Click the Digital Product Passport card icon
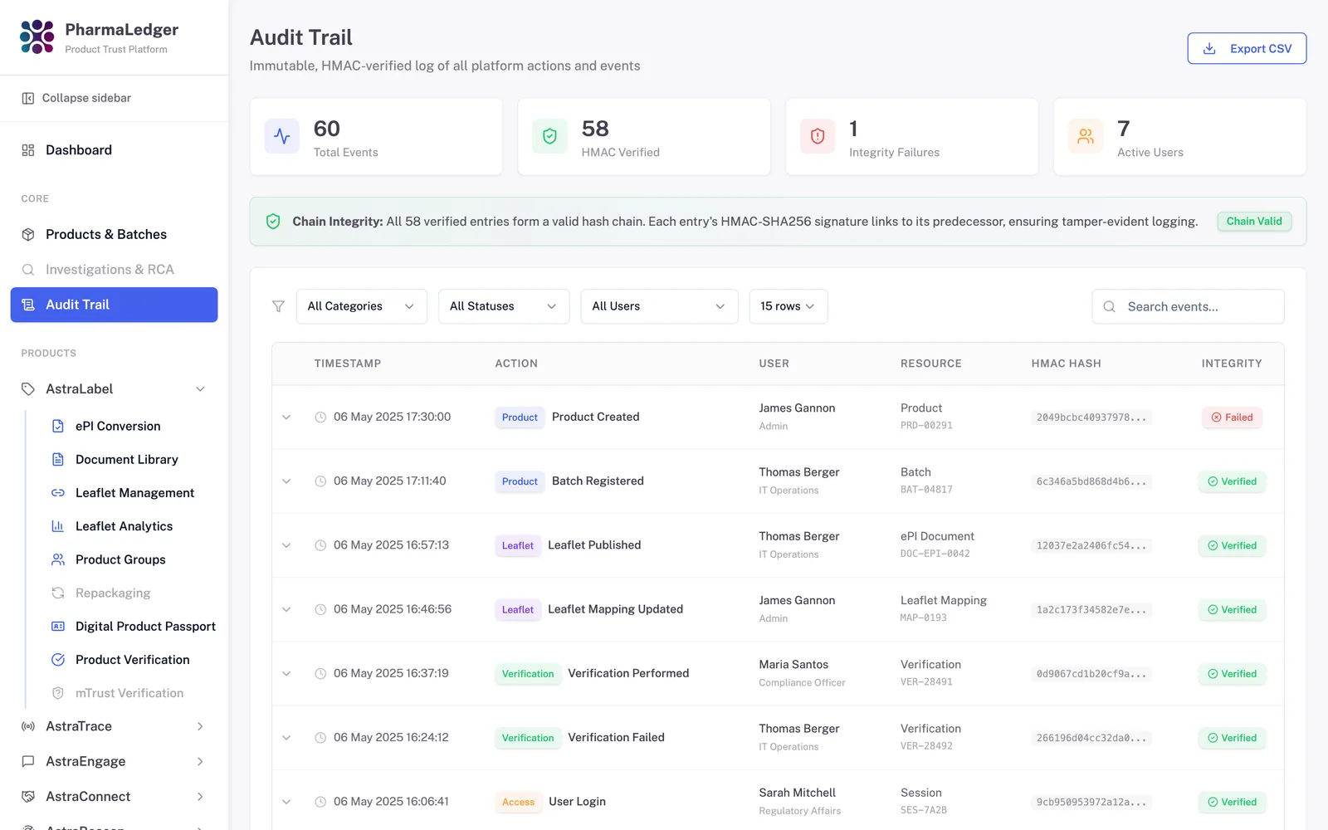The width and height of the screenshot is (1328, 830). 58,626
